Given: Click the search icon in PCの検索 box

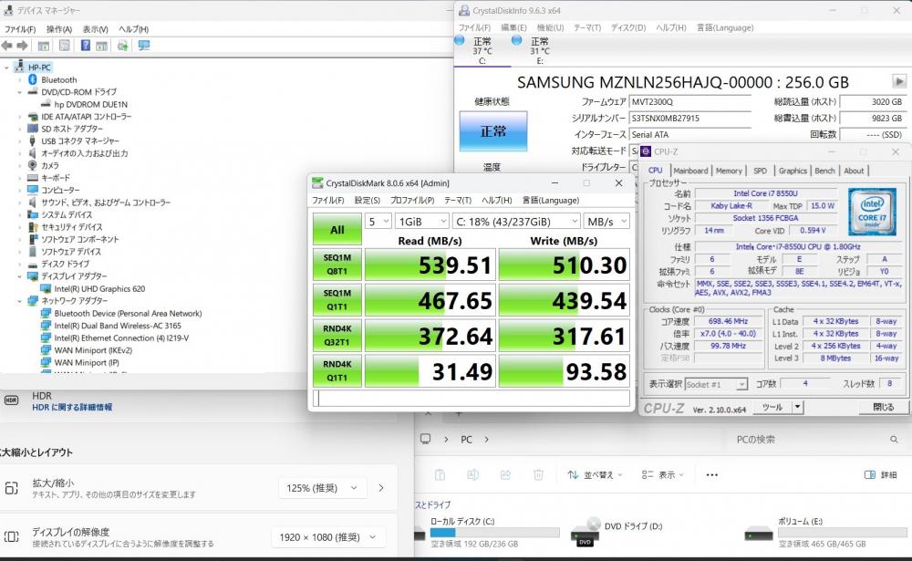Looking at the screenshot, I should pyautogui.click(x=894, y=440).
